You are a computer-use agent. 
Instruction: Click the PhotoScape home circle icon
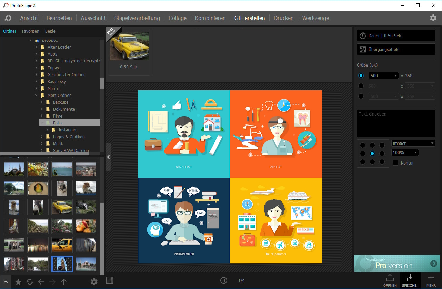point(8,18)
